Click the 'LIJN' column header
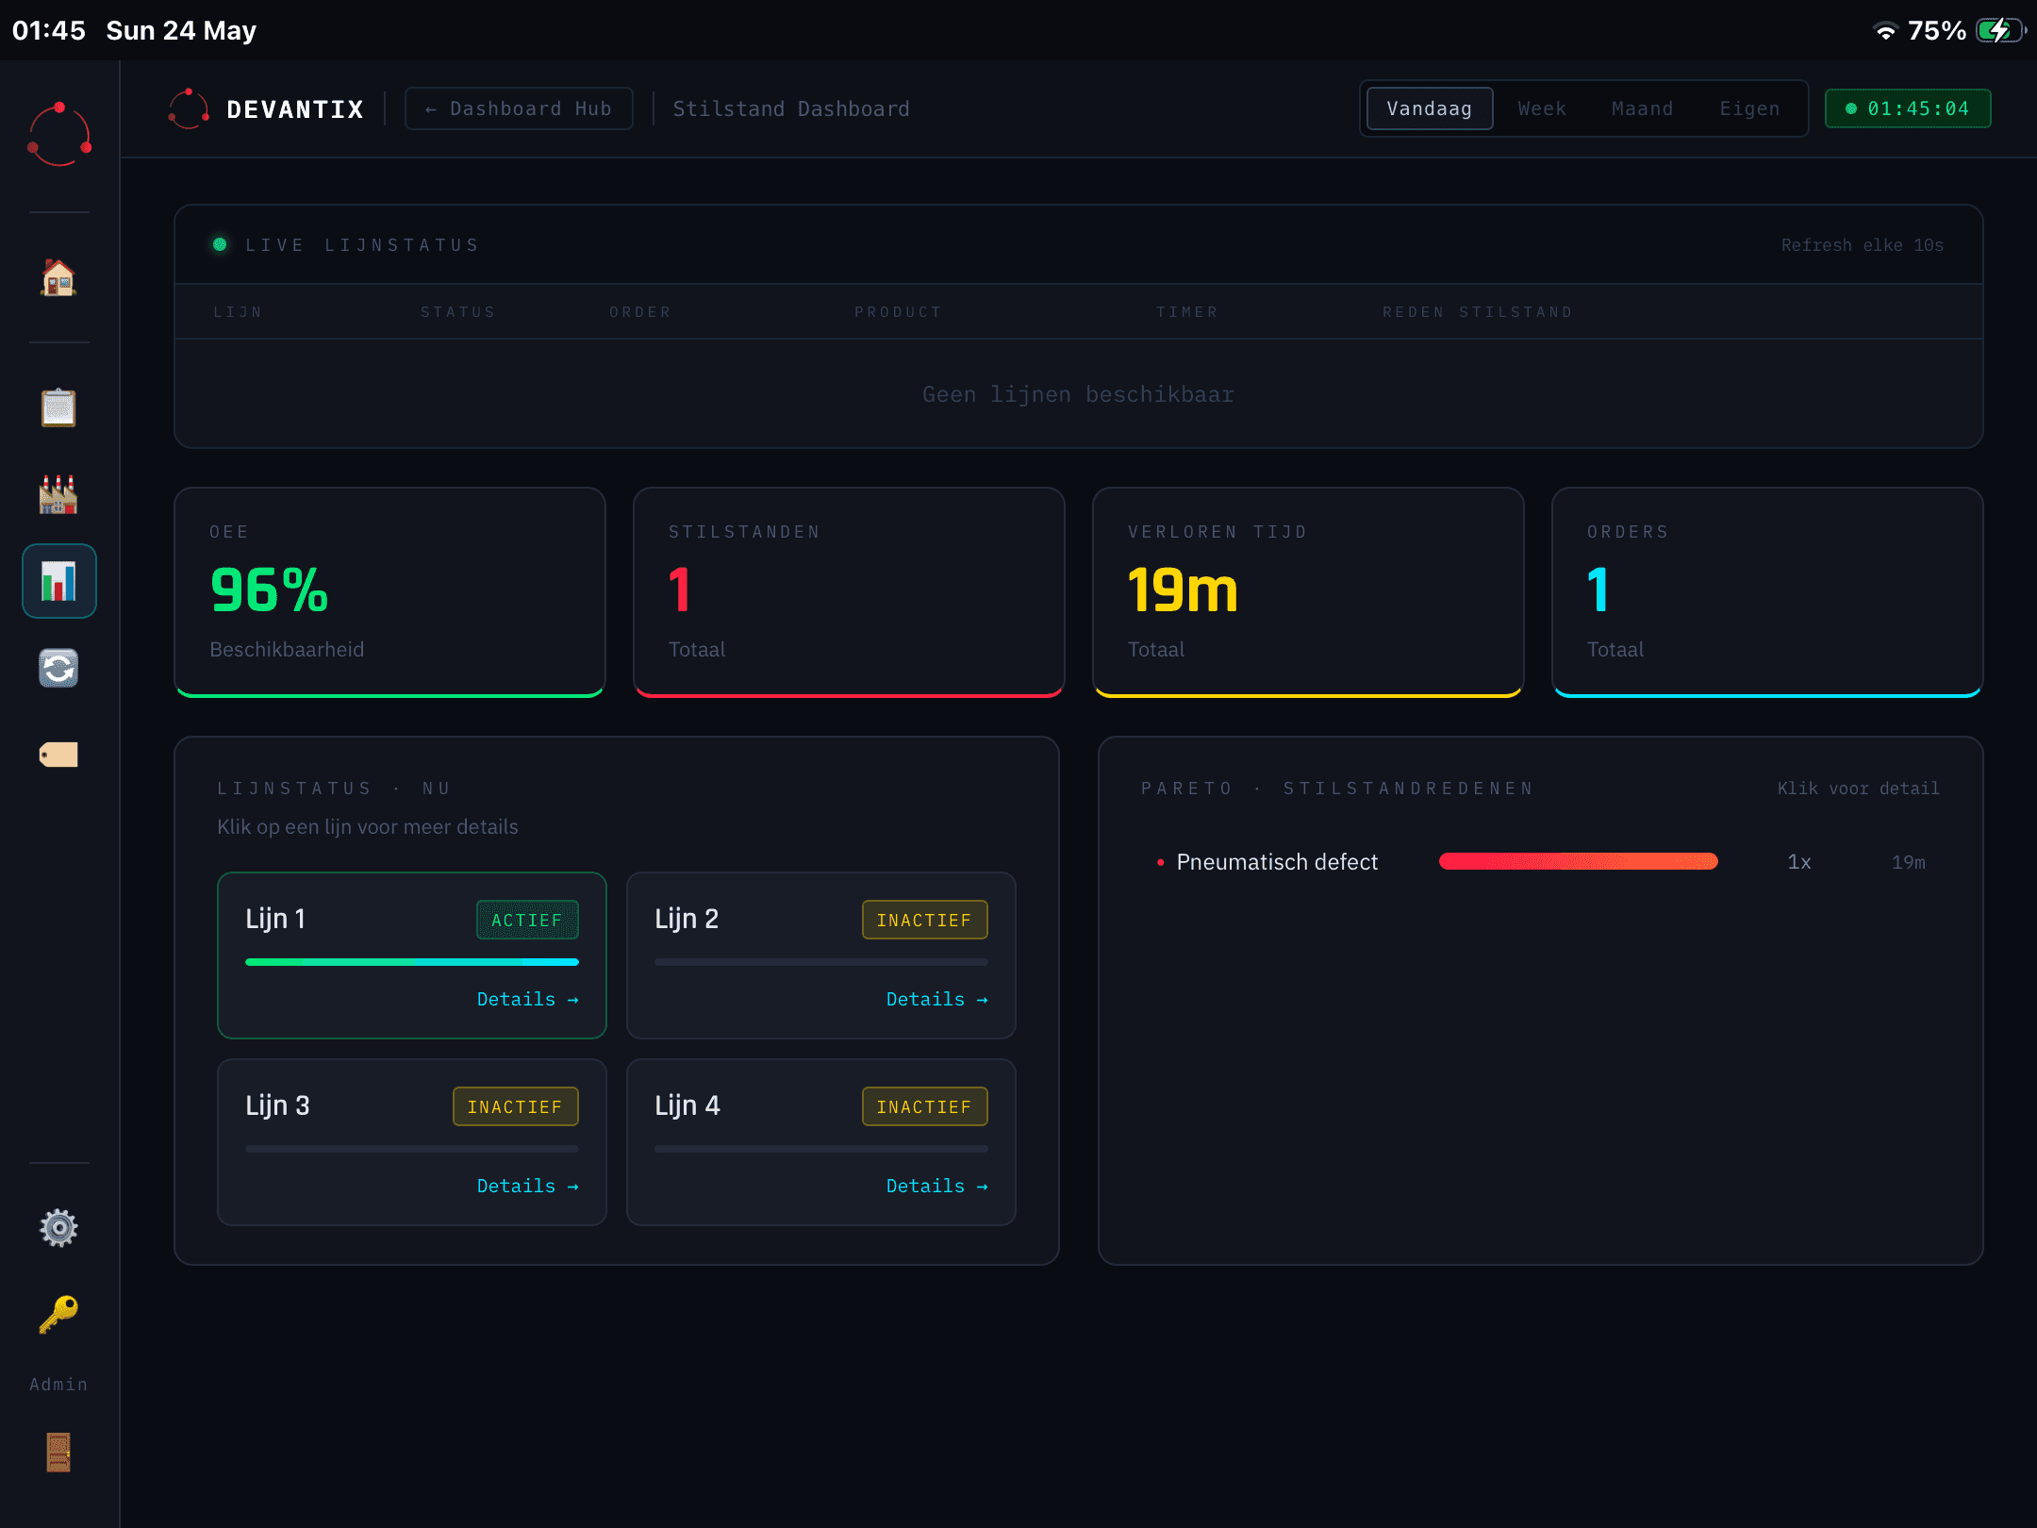The width and height of the screenshot is (2037, 1528). (x=238, y=312)
